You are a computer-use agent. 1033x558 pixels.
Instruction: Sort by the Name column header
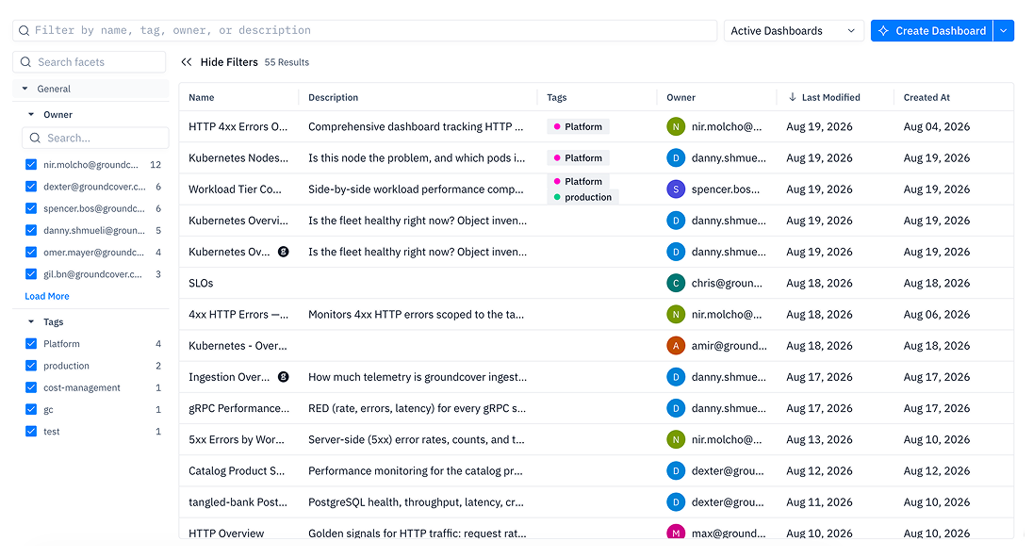coord(201,97)
